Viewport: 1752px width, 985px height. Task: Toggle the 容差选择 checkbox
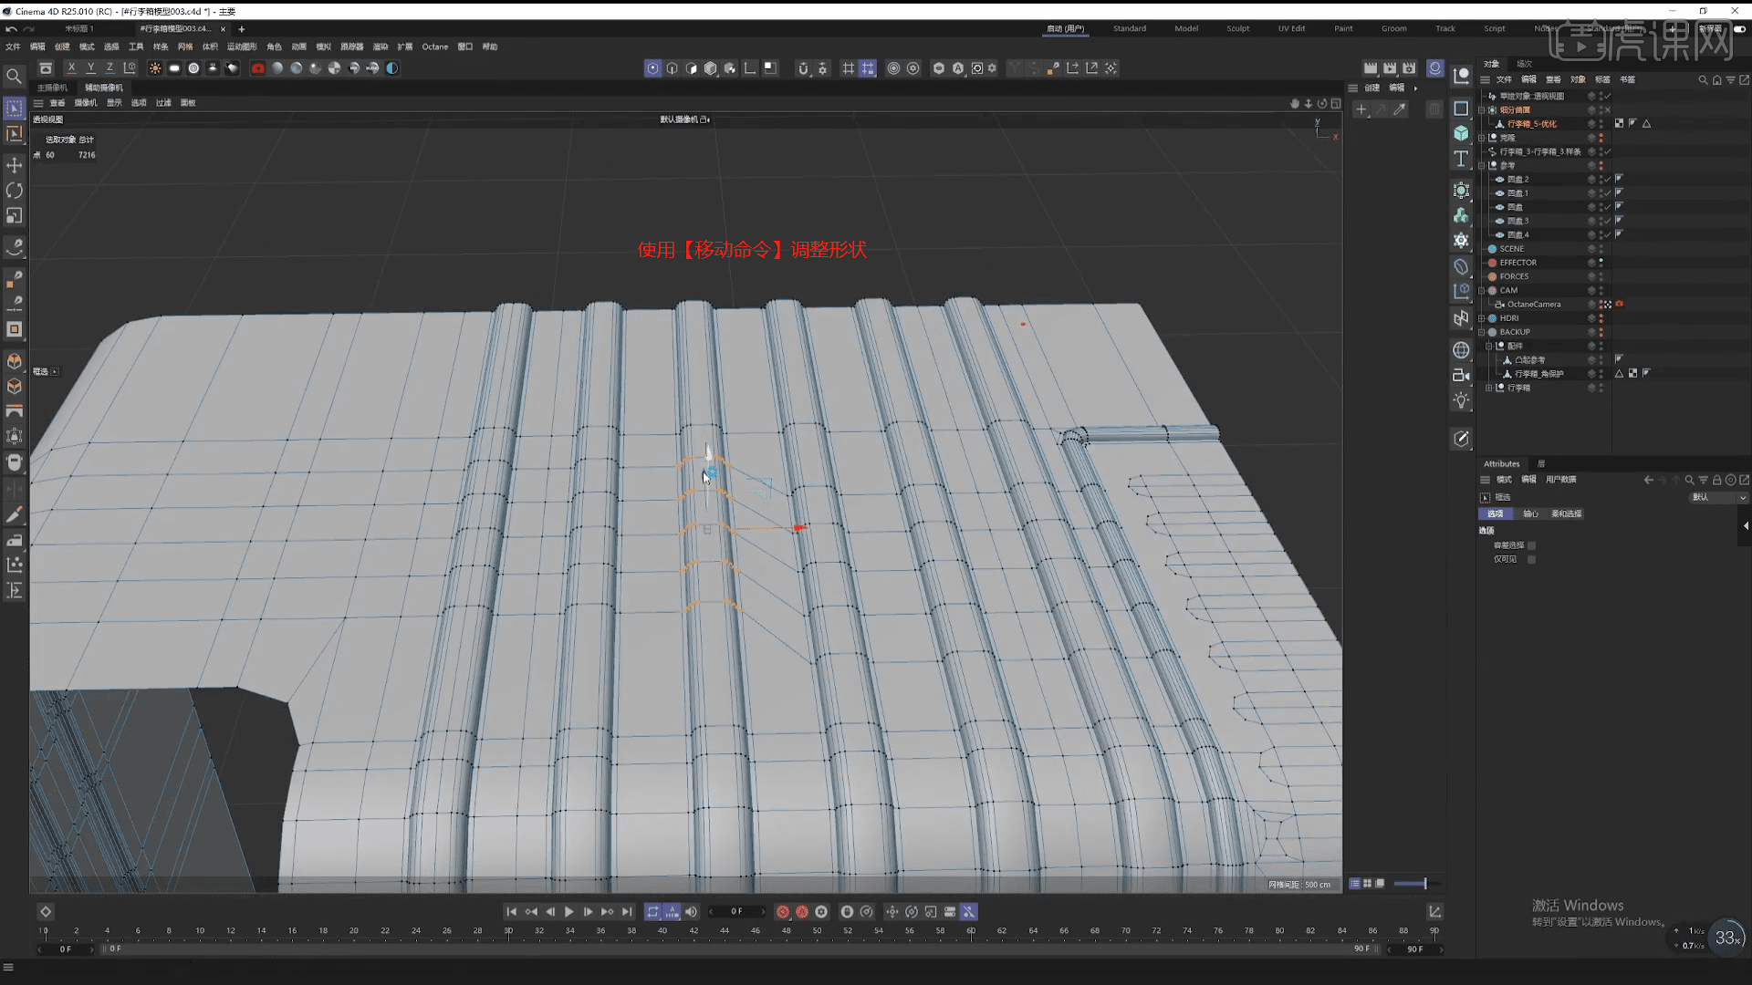pos(1531,545)
